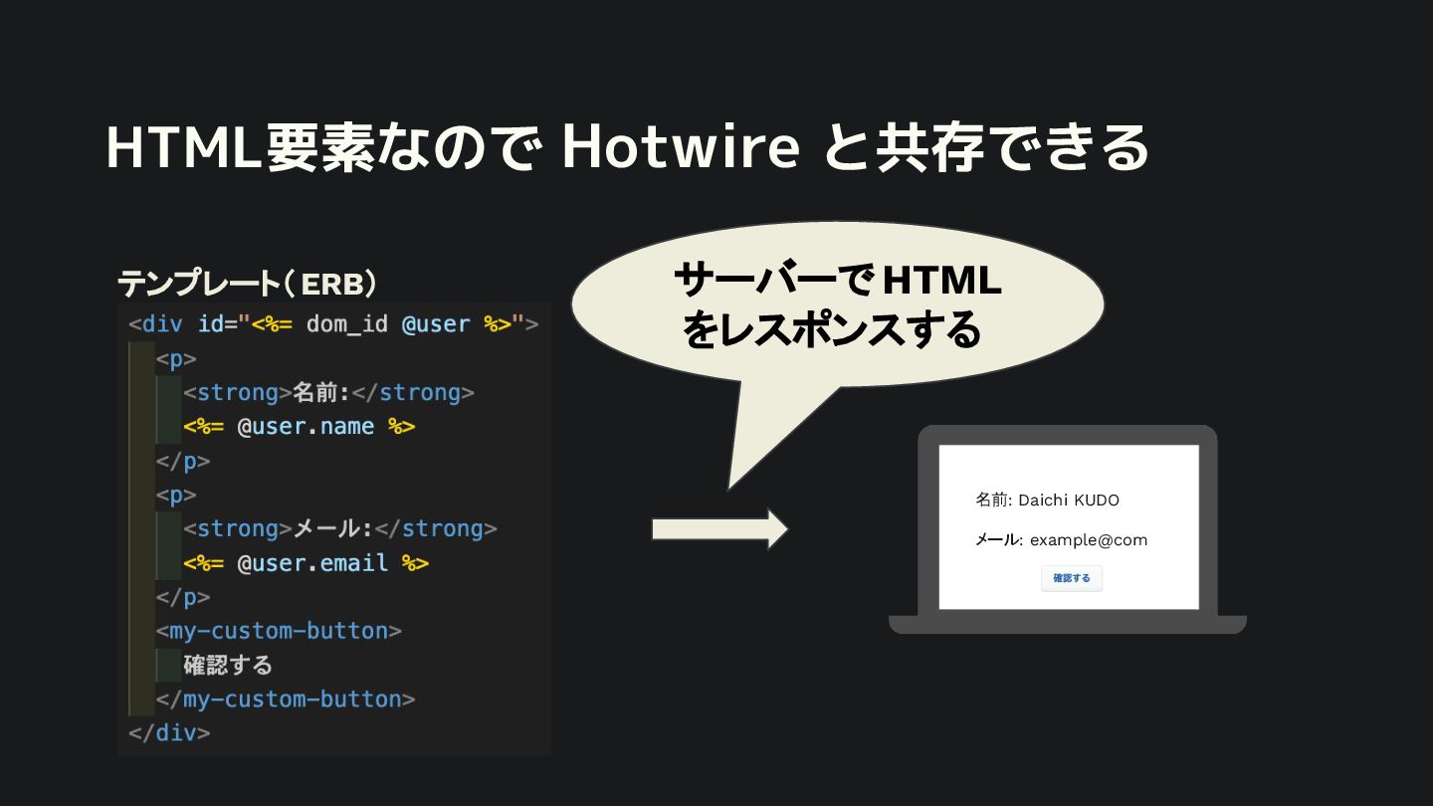The height and width of the screenshot is (806, 1433).
Task: Click the closing "</div>" tag
Action: point(169,733)
